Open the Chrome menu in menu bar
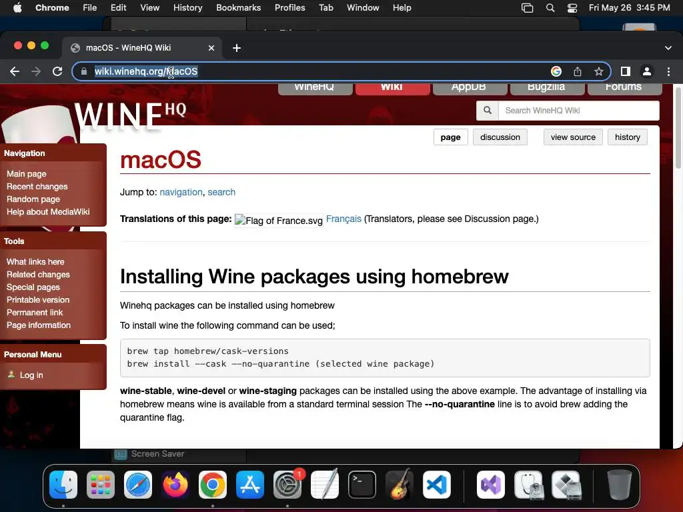683x512 pixels. point(52,7)
